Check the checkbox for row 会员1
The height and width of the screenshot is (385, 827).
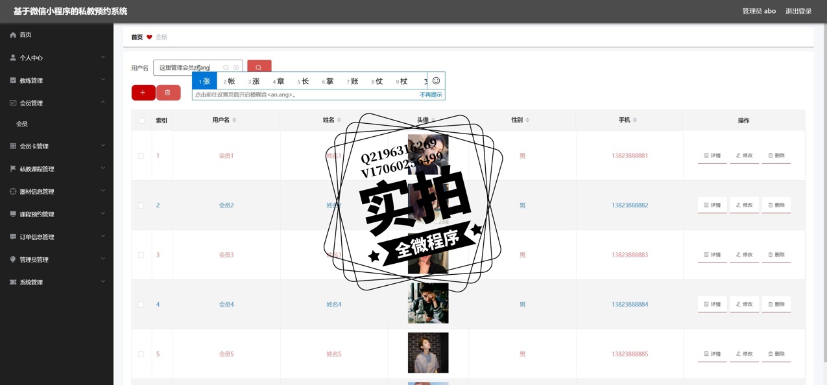pos(141,156)
